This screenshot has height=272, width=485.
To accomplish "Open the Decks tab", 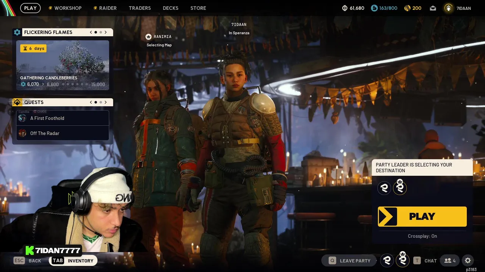I will (x=171, y=8).
